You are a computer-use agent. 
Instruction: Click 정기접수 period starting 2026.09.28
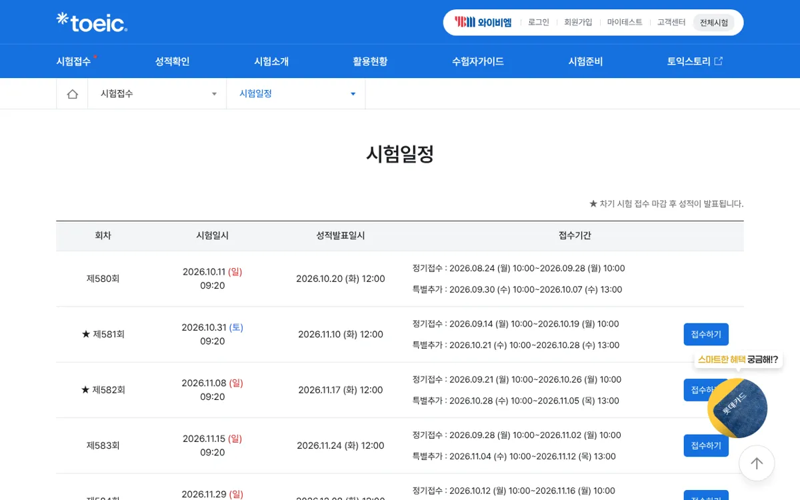[x=517, y=435]
